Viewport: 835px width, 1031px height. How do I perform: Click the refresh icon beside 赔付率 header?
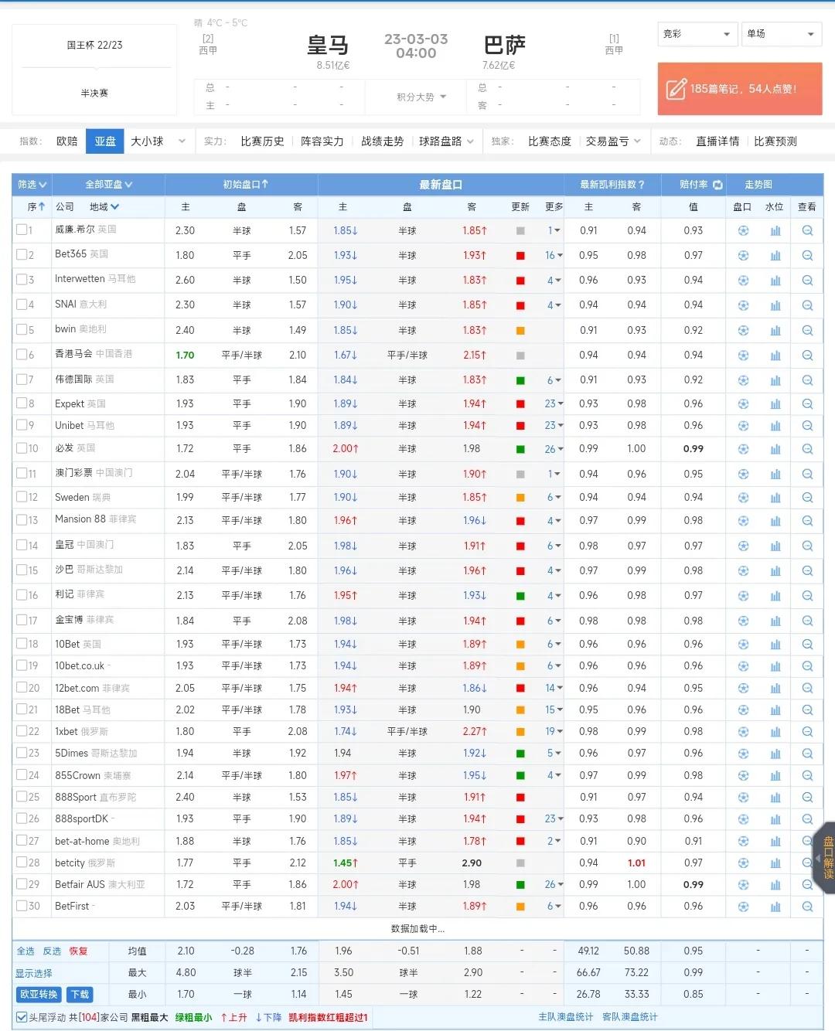click(x=717, y=185)
